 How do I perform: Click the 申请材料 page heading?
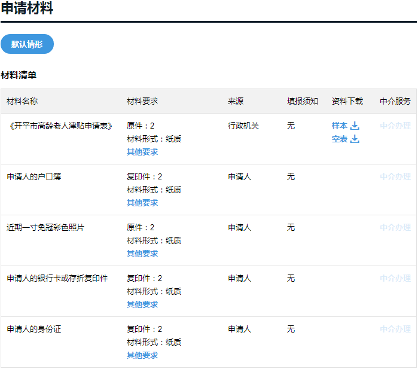point(27,8)
